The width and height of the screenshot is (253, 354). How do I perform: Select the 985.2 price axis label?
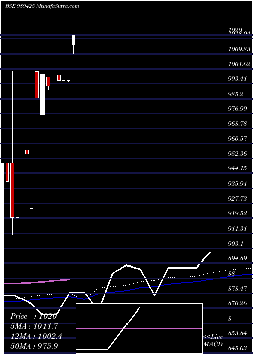click(x=236, y=94)
